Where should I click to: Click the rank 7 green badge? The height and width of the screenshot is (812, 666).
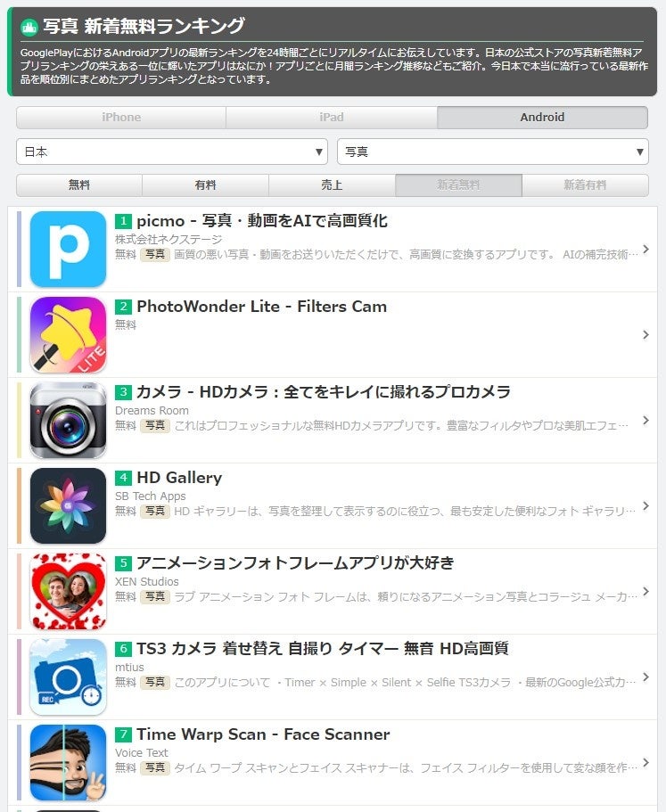(123, 734)
